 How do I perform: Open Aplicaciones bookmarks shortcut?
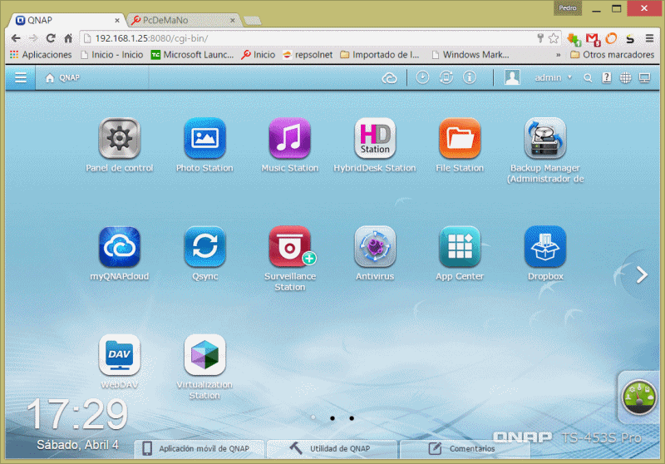pyautogui.click(x=41, y=55)
